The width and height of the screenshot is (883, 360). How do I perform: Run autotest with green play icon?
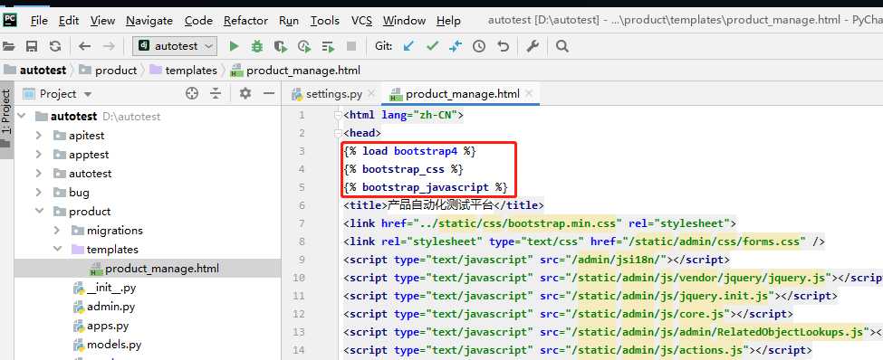tap(235, 46)
